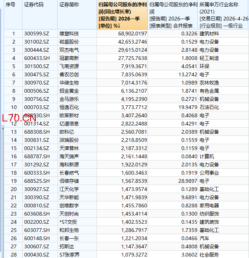Select stock name 亿道信息
249x258 pixels.
69,124
